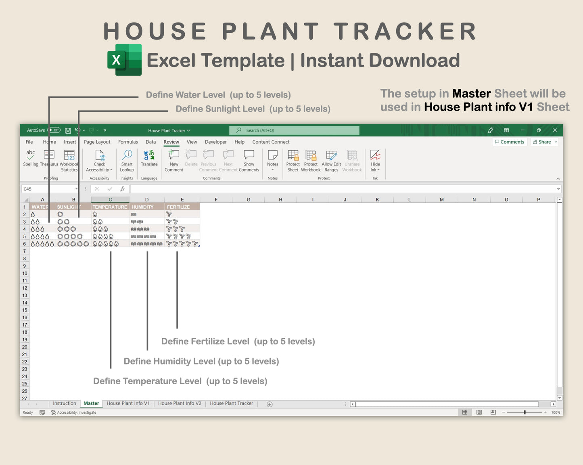
Task: Switch to the Formulas tab
Action: click(128, 142)
